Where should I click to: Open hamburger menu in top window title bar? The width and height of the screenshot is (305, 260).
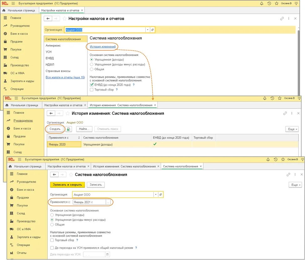click(13, 3)
